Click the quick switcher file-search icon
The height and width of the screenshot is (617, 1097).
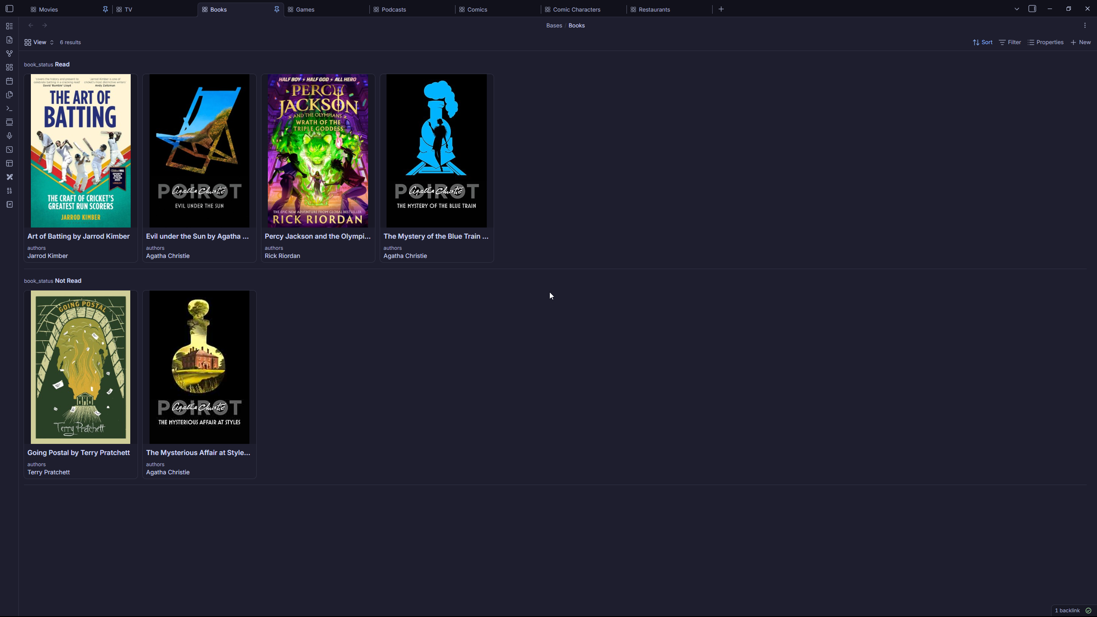[9, 40]
